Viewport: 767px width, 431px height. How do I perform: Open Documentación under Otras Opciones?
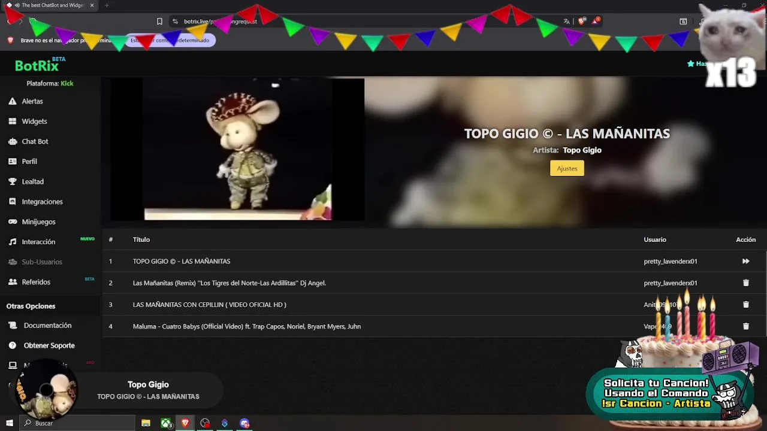[47, 325]
